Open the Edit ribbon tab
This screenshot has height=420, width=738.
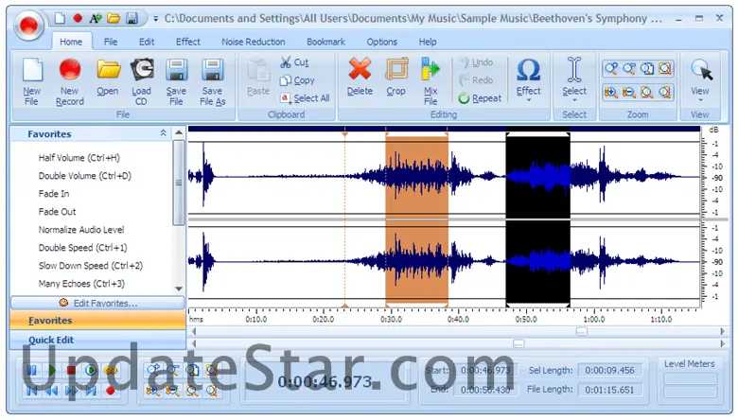click(x=147, y=42)
